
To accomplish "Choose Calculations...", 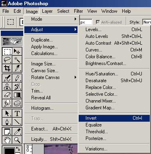I will 51,53.
